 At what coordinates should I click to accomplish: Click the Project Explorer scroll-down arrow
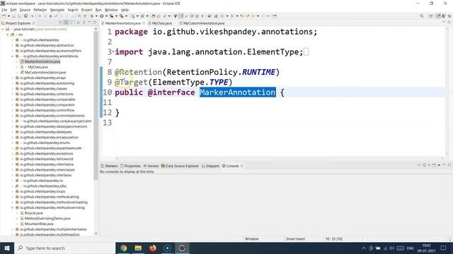(x=96, y=234)
